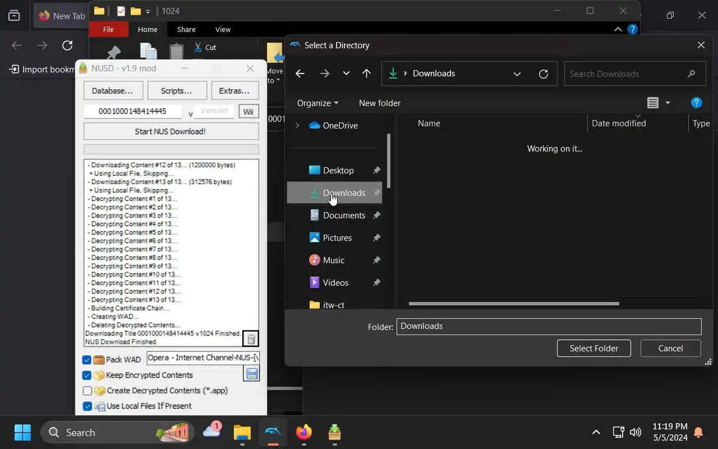
Task: Expand the OneDrive tree node
Action: [x=297, y=125]
